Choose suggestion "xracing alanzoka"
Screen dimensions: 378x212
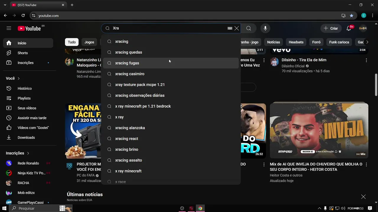point(171,128)
